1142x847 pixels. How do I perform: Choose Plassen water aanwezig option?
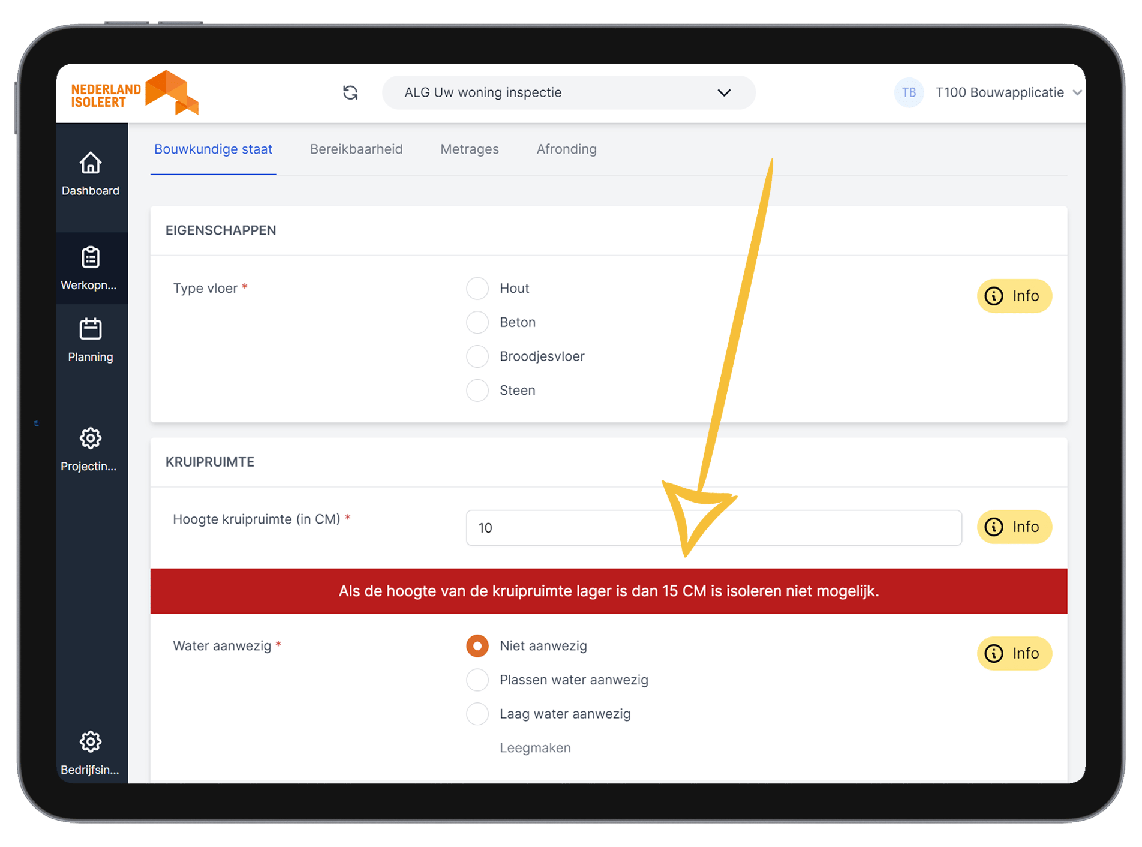point(477,680)
